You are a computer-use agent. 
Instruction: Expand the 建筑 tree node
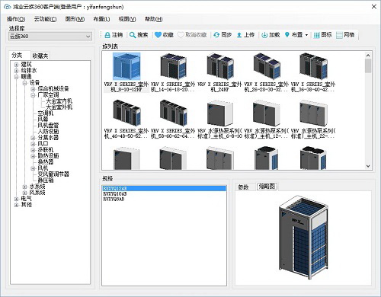coord(17,65)
